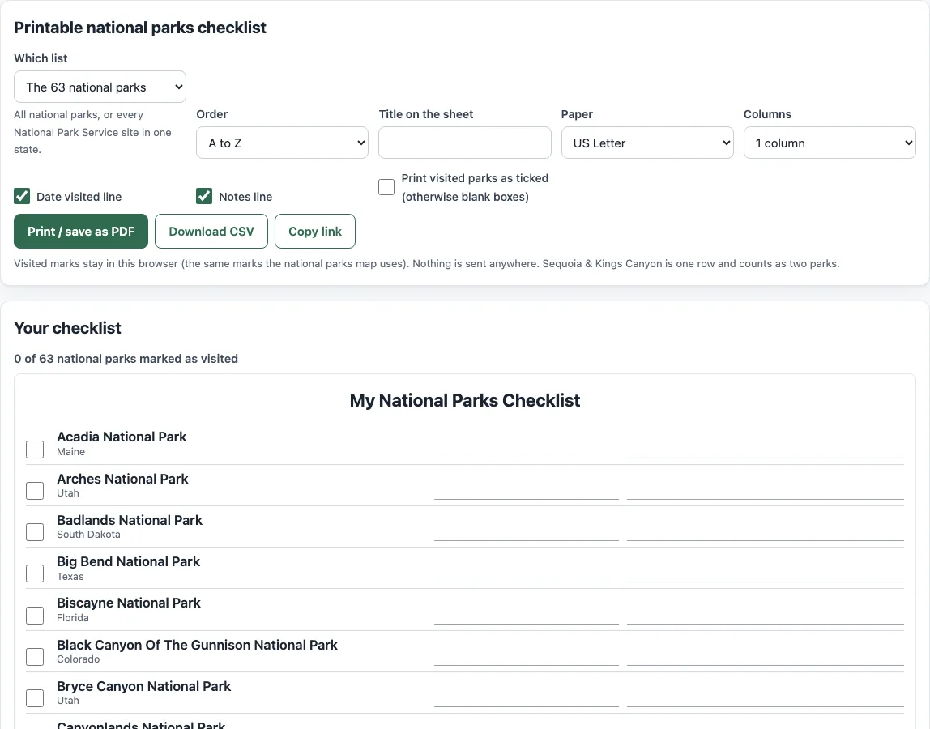Viewport: 930px width, 729px height.
Task: Click the South Dakota state label
Action: 88,535
